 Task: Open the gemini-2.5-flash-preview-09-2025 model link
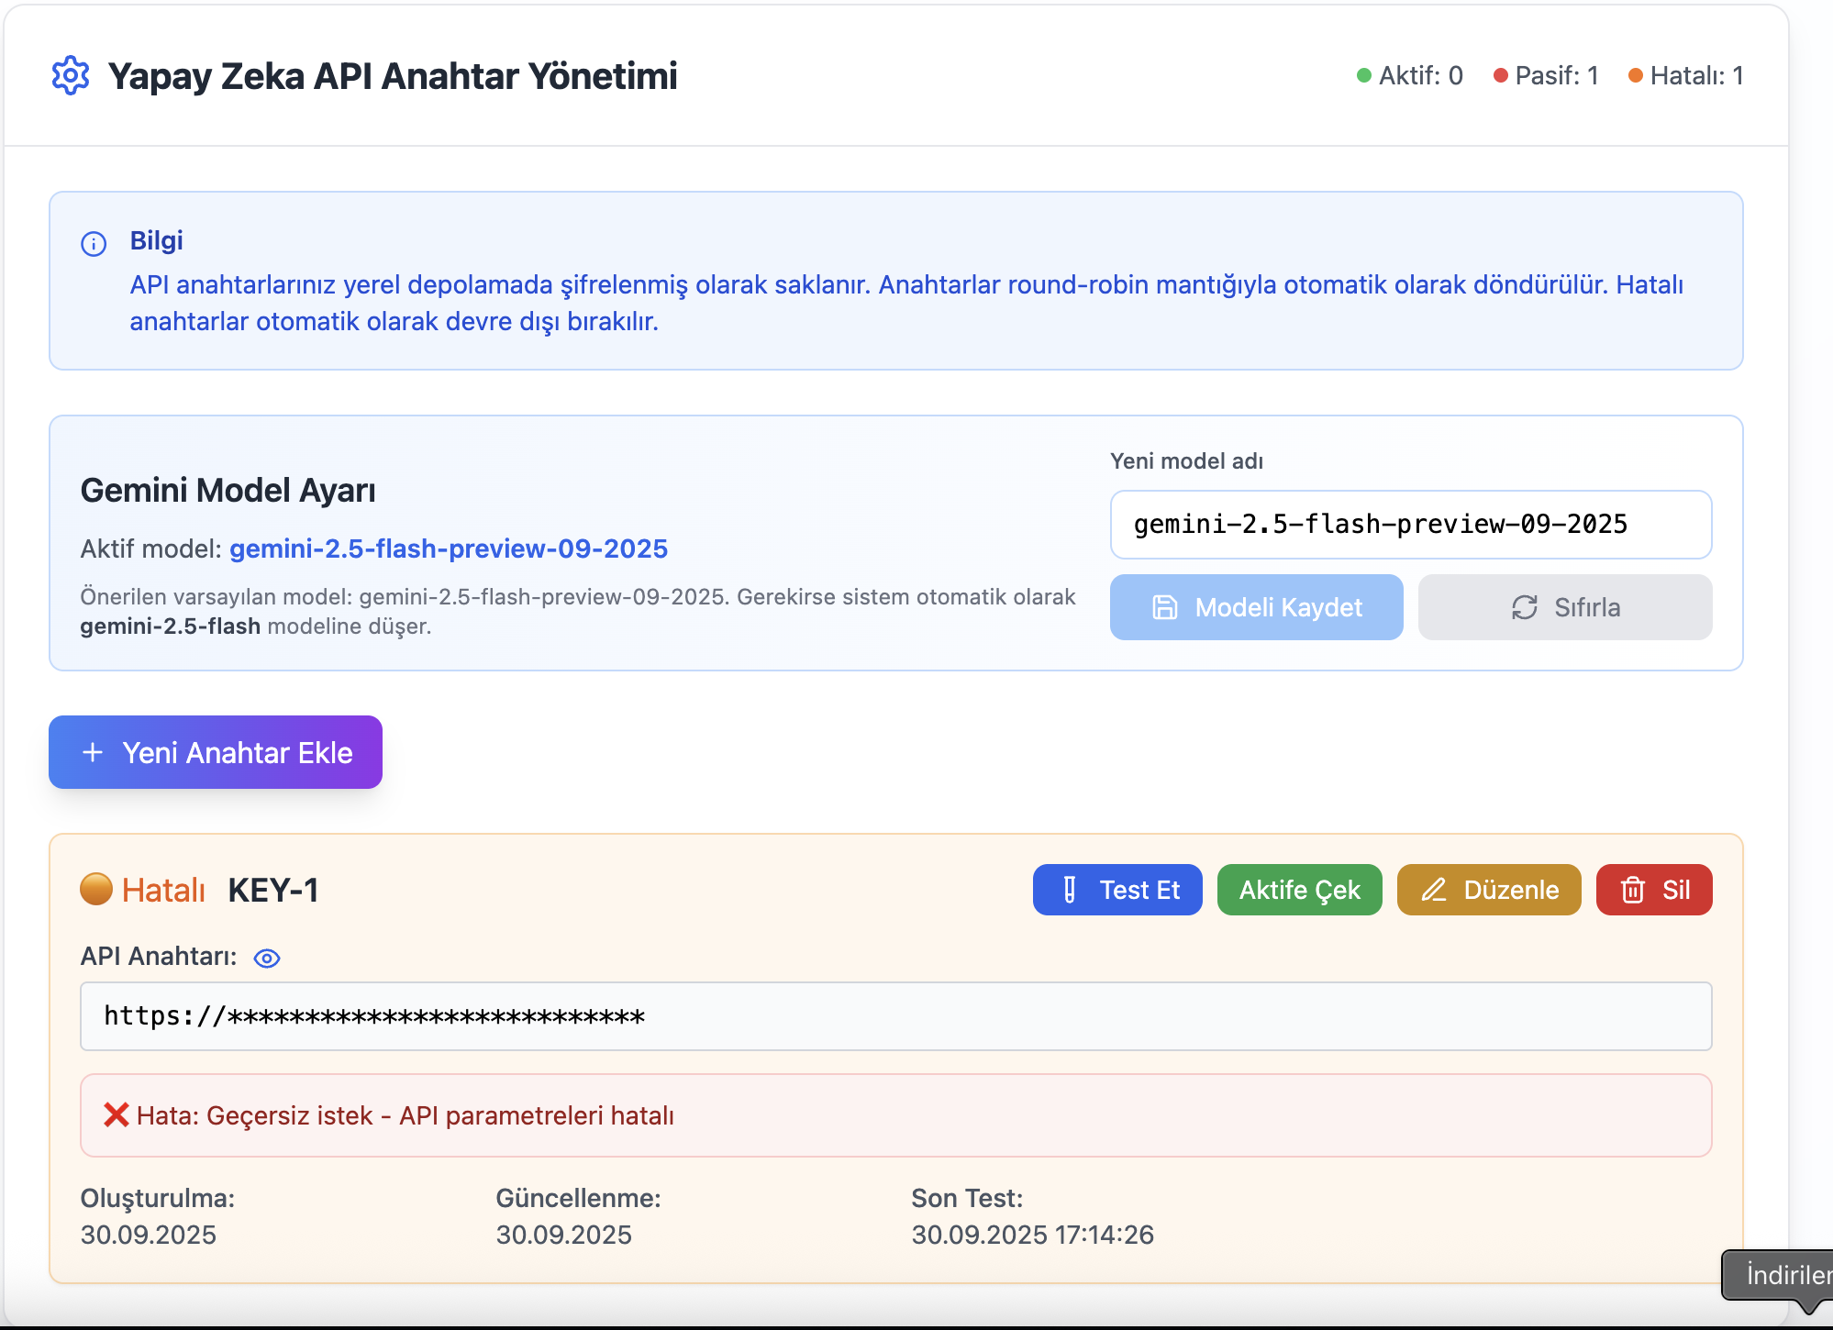coord(449,549)
